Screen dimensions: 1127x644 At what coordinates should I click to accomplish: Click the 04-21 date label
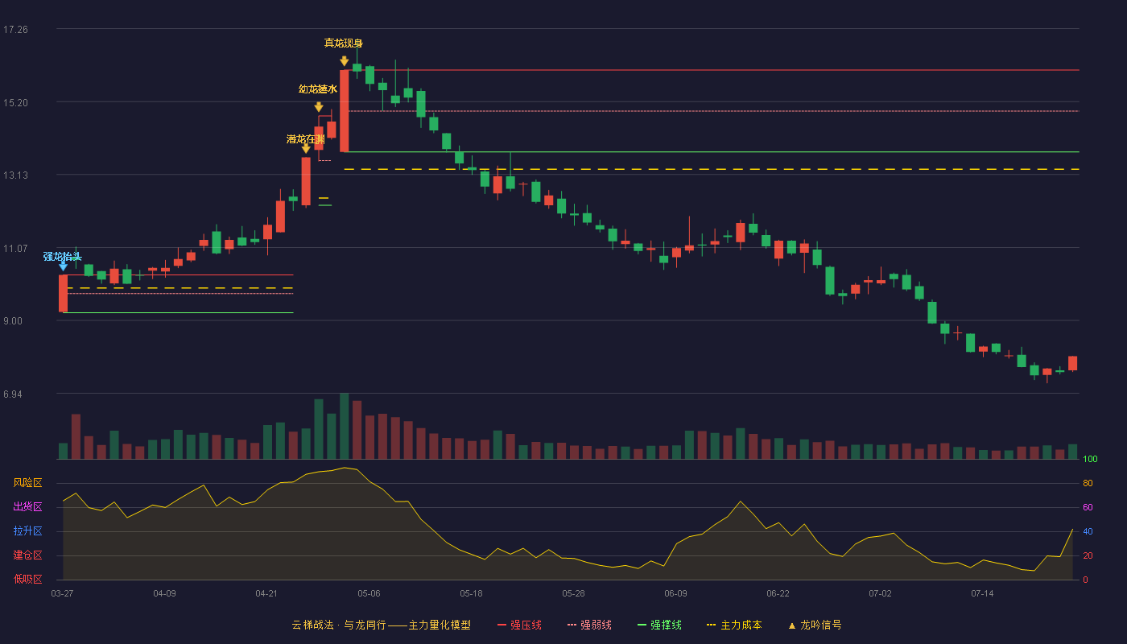pyautogui.click(x=266, y=593)
